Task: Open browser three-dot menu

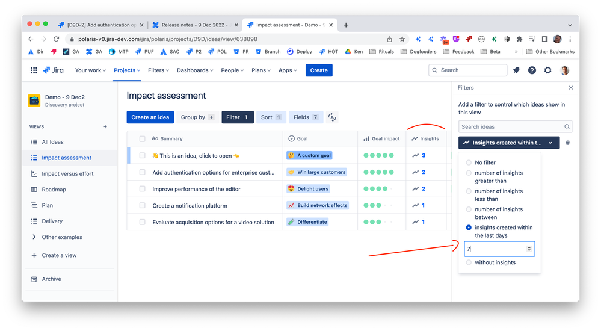Action: pyautogui.click(x=570, y=39)
